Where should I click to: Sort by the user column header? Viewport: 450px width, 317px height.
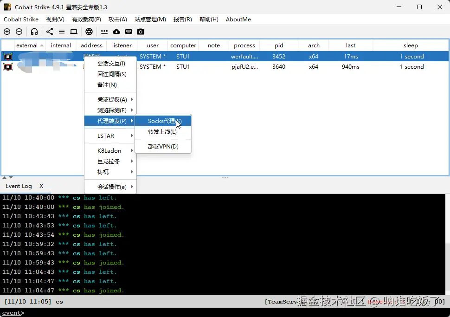153,45
